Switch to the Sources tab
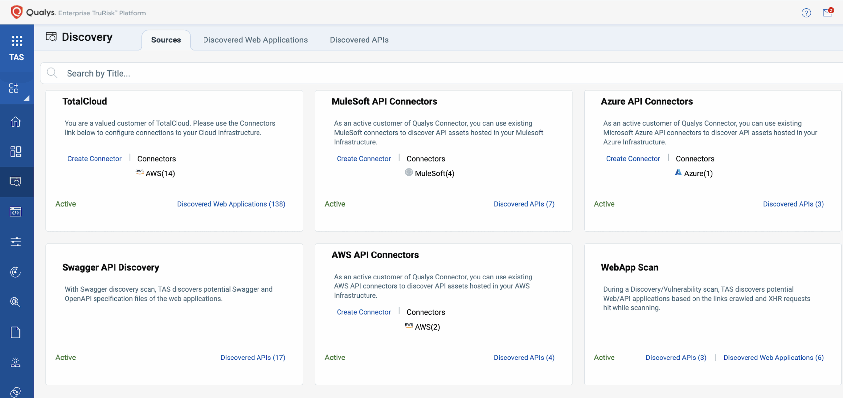Viewport: 843px width, 398px height. (x=166, y=40)
